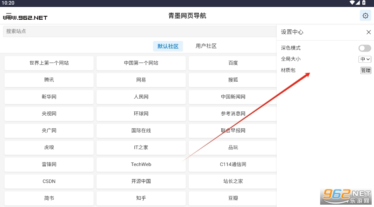Open 国际在线 site card
Viewport: 374px width, 207px height.
141,130
